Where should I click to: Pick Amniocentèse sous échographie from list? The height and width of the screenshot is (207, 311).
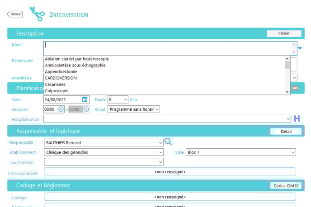click(75, 65)
